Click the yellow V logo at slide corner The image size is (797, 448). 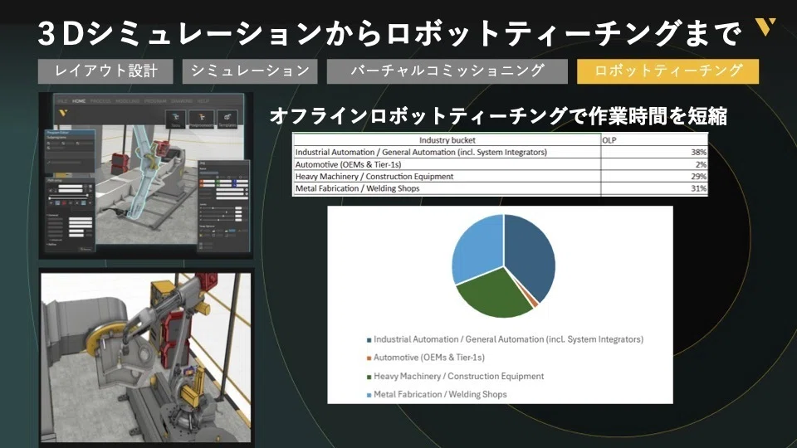tap(765, 27)
